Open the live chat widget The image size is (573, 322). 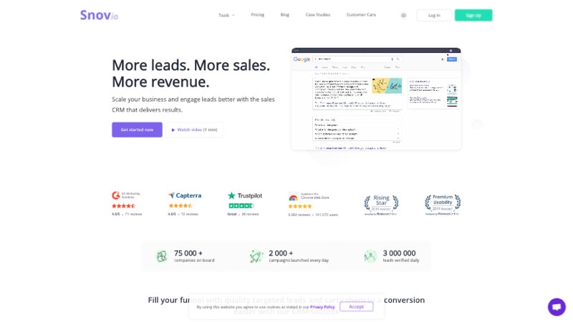tap(557, 307)
